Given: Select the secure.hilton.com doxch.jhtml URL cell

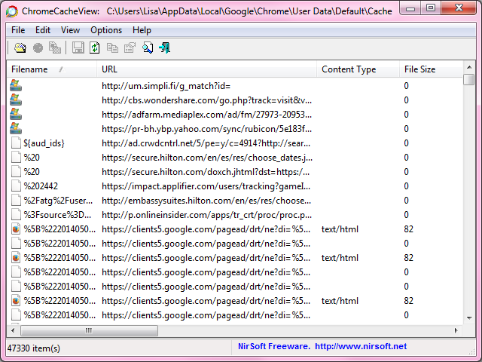Looking at the screenshot, I should click(x=206, y=172).
